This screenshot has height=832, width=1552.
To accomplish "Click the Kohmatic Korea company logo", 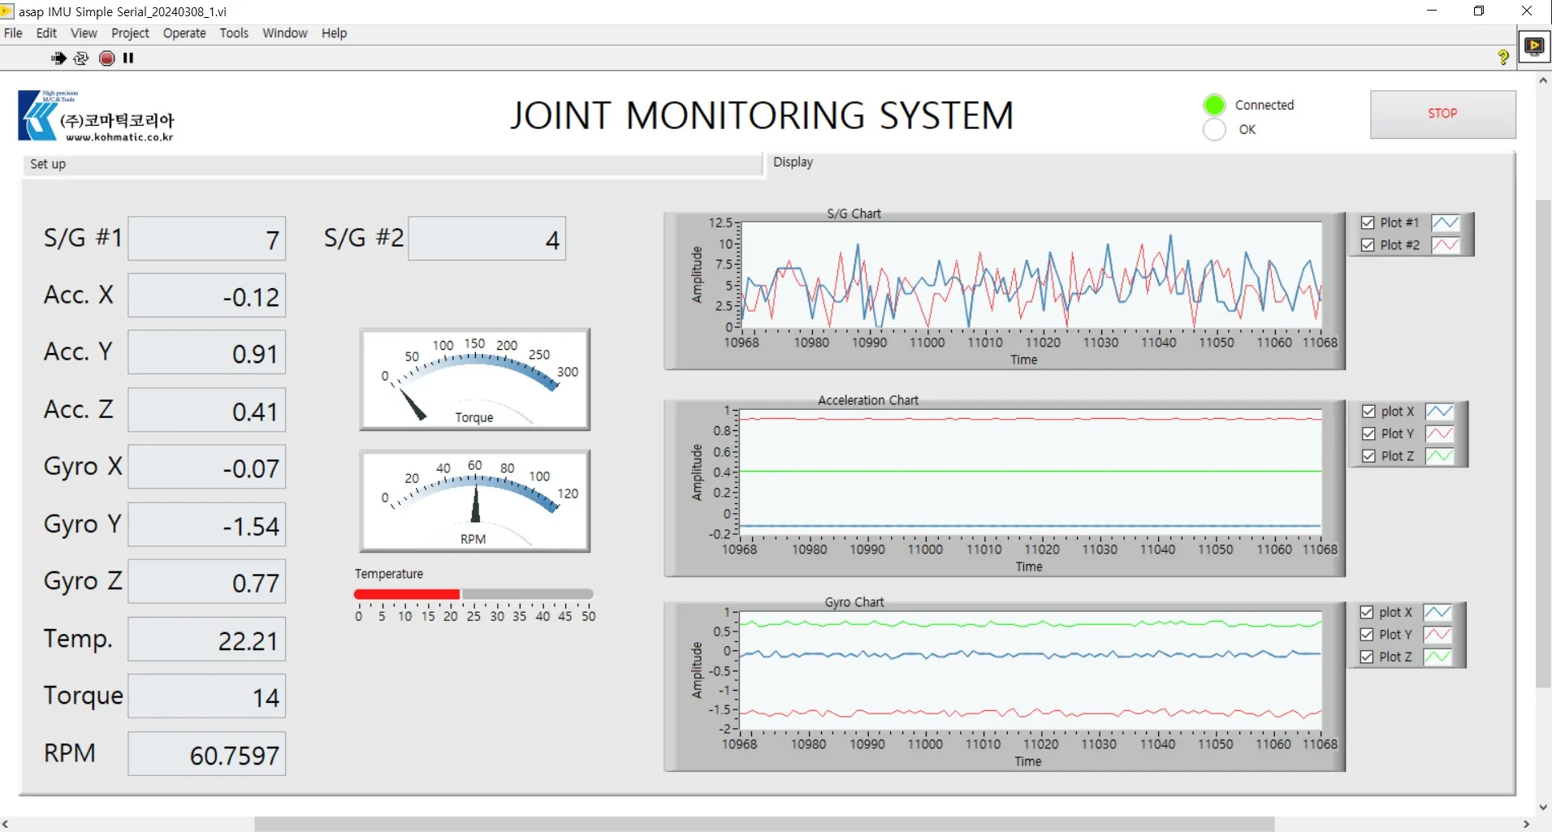I will coord(97,116).
